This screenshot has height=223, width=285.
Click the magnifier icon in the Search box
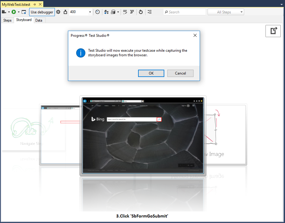tap(166, 12)
